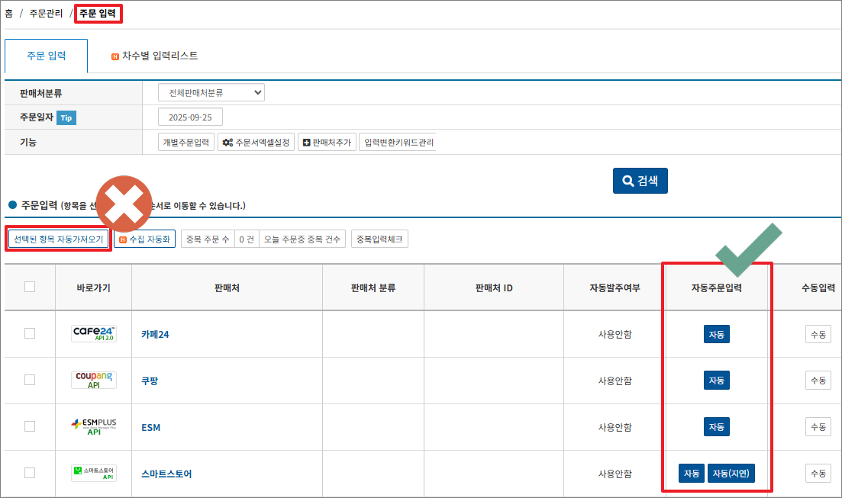This screenshot has height=498, width=842.
Task: Click 사용안함 in the ESM row
Action: (x=615, y=428)
